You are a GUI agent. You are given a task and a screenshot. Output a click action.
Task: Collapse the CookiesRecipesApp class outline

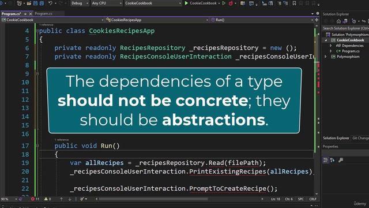pos(37,31)
